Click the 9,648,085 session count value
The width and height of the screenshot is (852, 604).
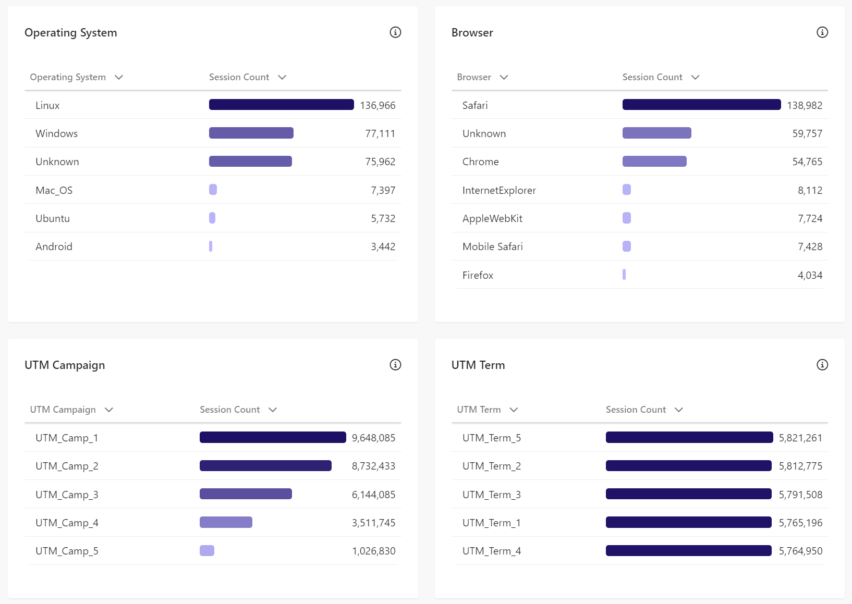click(x=373, y=438)
